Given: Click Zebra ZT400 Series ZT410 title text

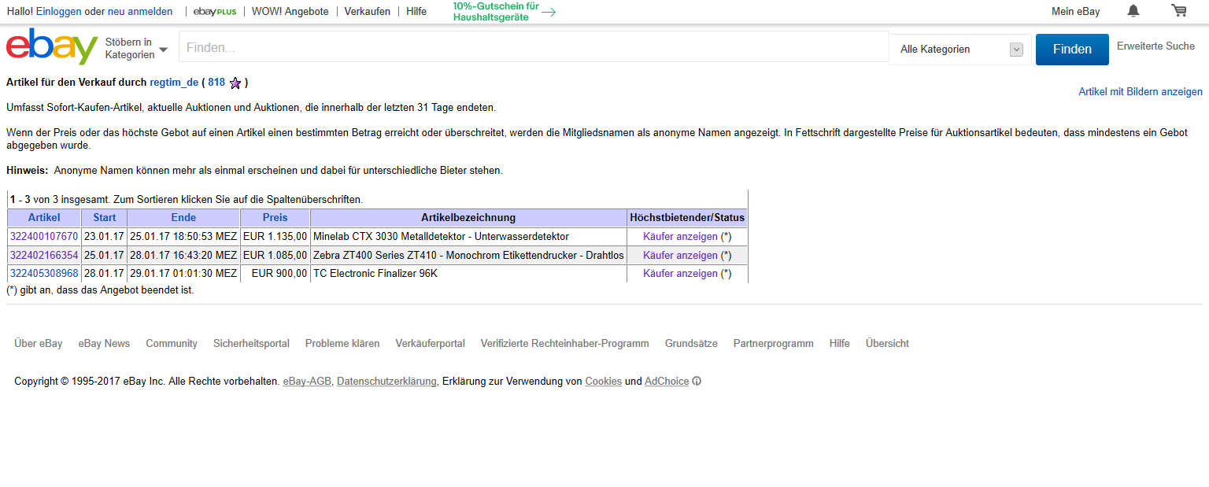Looking at the screenshot, I should pyautogui.click(x=468, y=256).
